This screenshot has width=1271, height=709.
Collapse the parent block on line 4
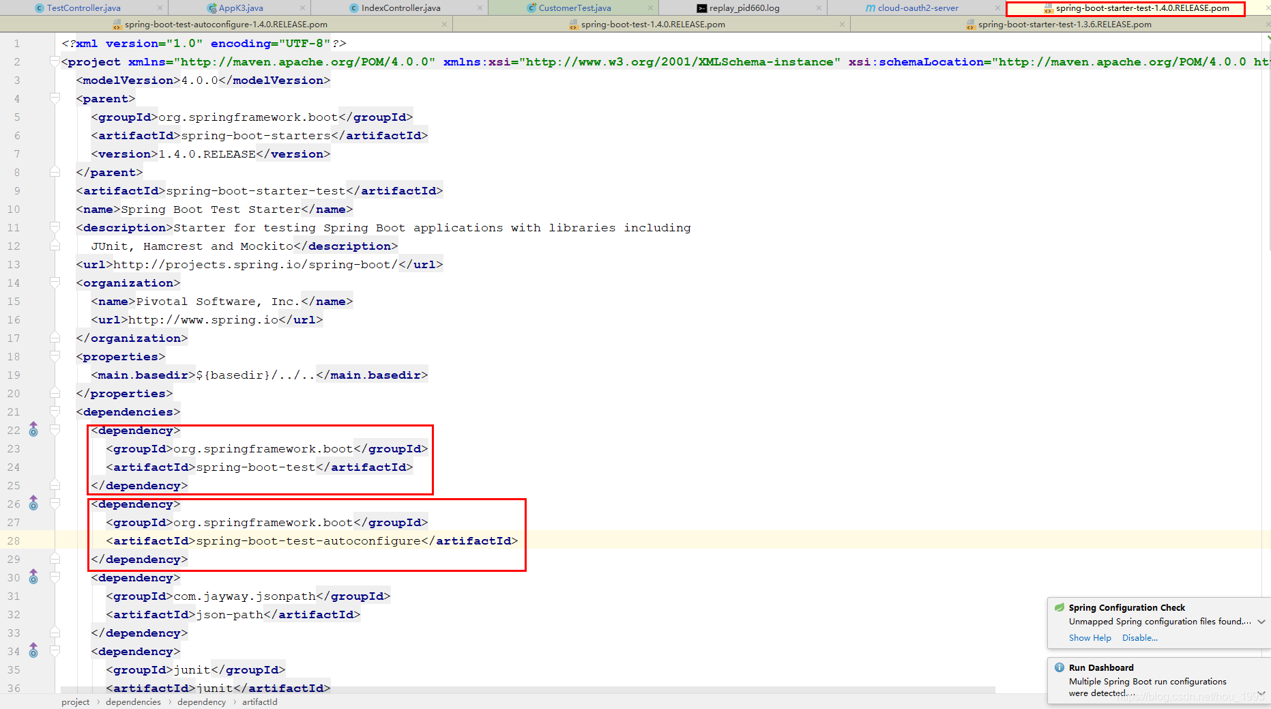point(55,98)
